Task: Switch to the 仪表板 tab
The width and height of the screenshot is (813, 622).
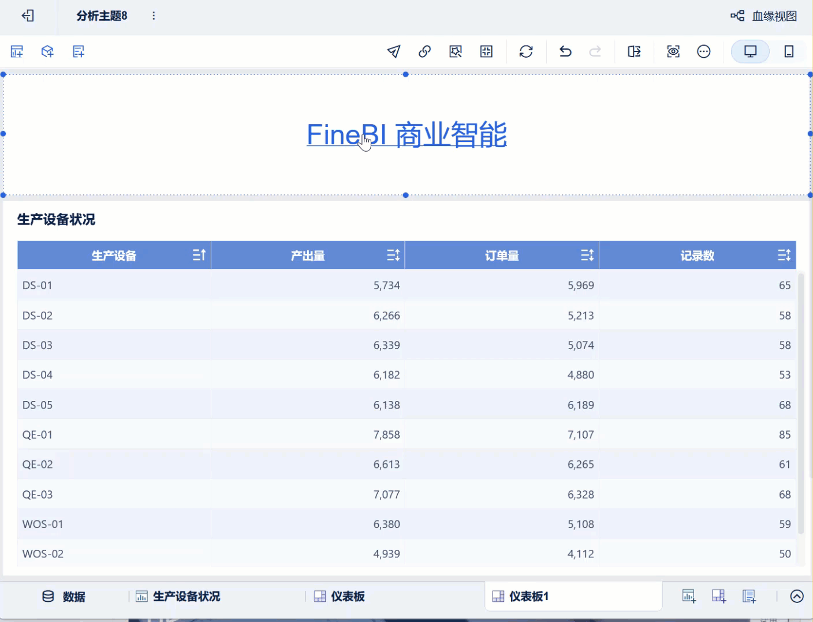Action: 340,597
